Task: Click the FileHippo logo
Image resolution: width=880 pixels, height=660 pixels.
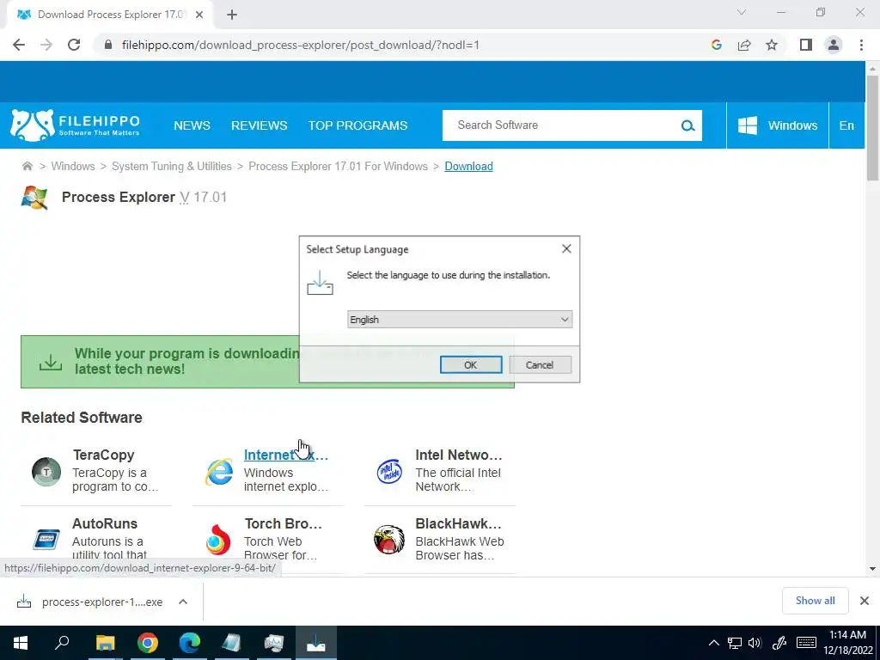Action: point(76,125)
